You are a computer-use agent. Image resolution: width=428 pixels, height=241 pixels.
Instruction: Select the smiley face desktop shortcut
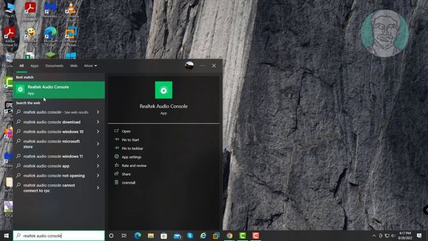click(x=30, y=35)
